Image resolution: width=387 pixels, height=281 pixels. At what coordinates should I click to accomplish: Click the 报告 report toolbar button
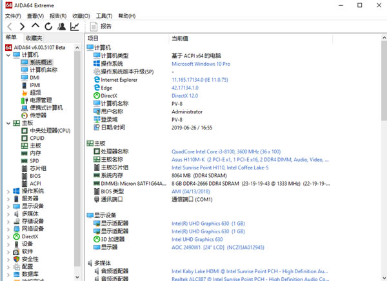coord(101,26)
